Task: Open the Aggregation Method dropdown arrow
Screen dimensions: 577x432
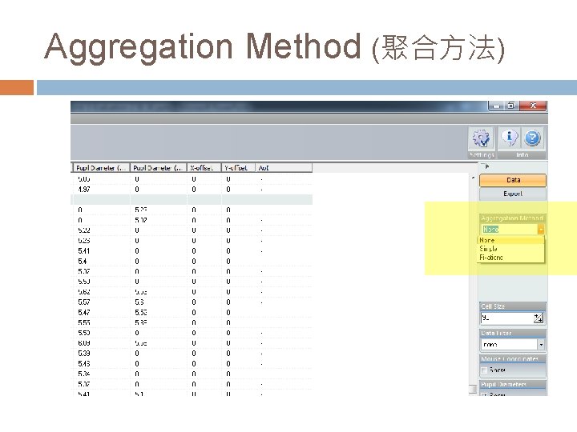Action: coord(541,230)
